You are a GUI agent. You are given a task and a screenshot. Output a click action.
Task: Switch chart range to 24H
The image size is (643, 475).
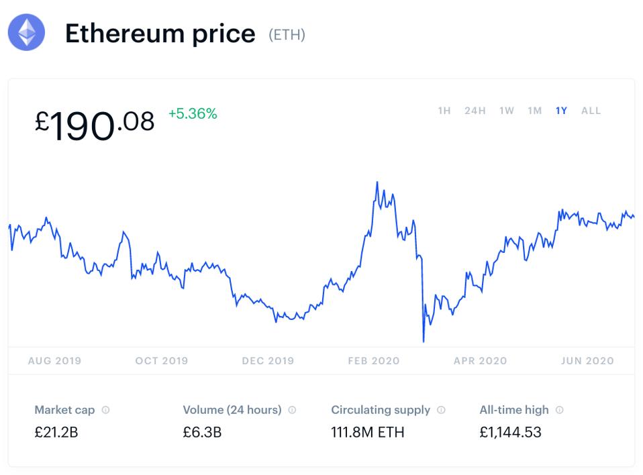pos(475,111)
